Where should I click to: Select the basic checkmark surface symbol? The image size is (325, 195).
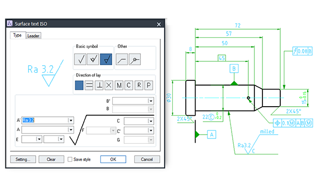coord(80,59)
